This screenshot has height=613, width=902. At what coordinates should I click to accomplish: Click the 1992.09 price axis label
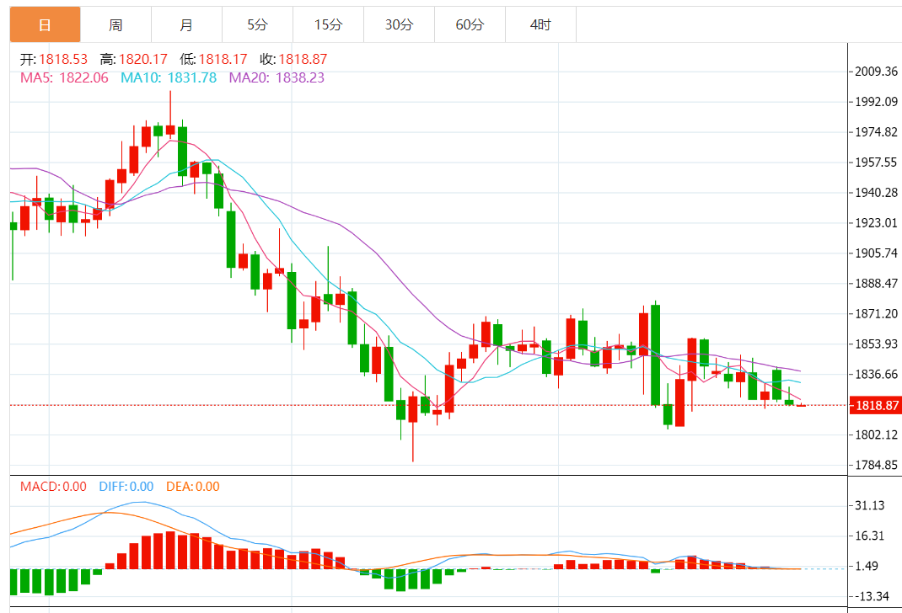coord(876,102)
